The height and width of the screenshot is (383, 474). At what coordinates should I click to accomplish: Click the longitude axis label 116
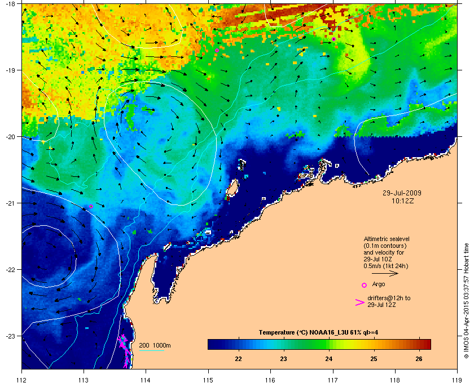pyautogui.click(x=270, y=380)
